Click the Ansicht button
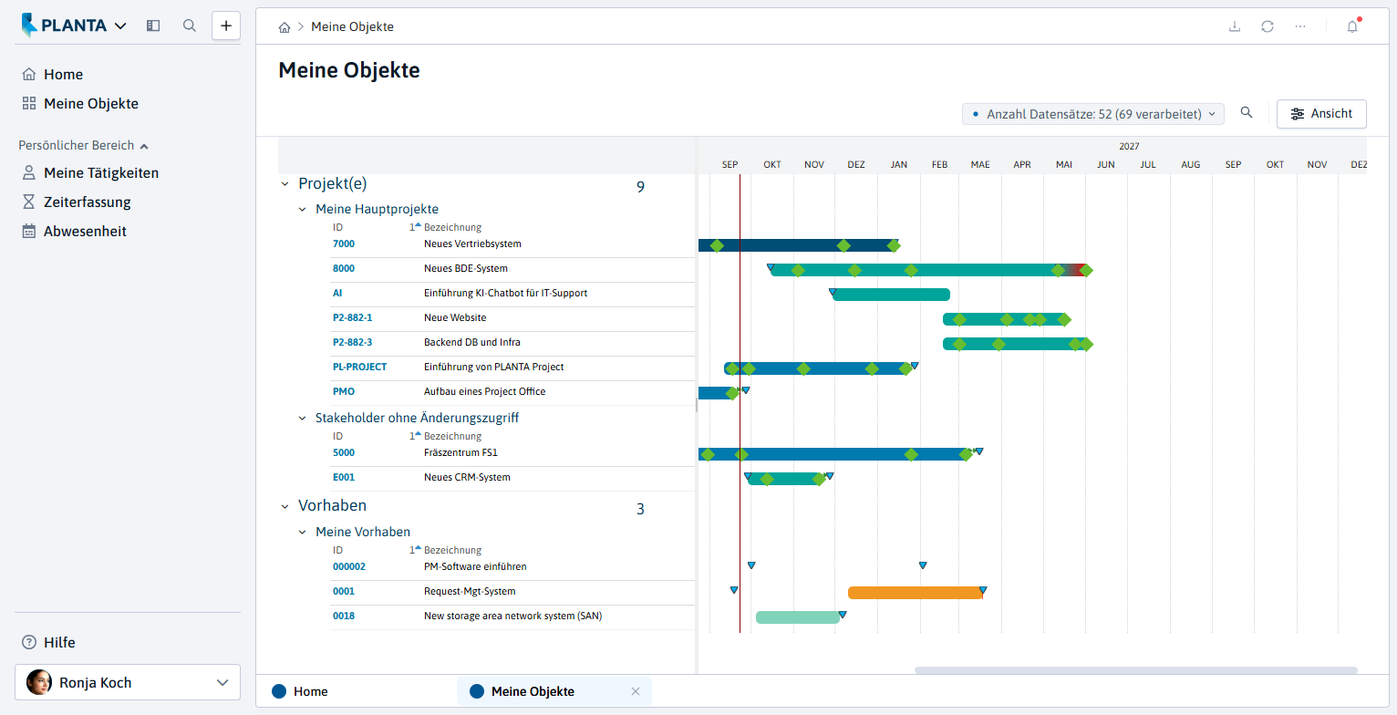This screenshot has width=1397, height=715. [1321, 114]
